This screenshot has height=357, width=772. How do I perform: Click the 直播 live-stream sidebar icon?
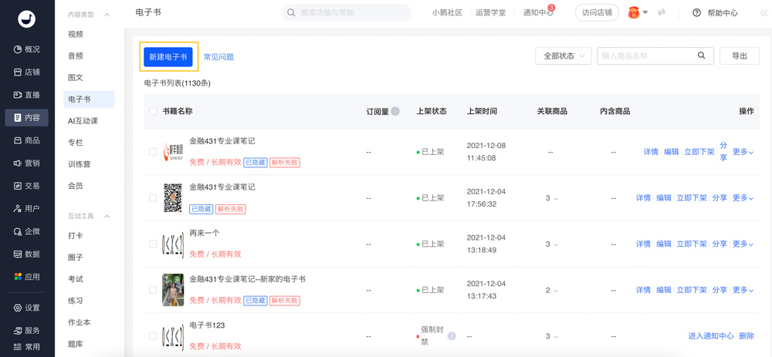[x=18, y=95]
